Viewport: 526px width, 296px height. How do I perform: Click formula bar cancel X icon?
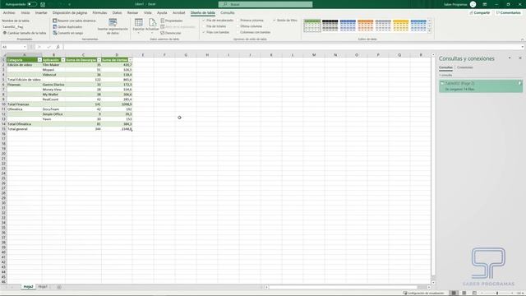pyautogui.click(x=39, y=47)
